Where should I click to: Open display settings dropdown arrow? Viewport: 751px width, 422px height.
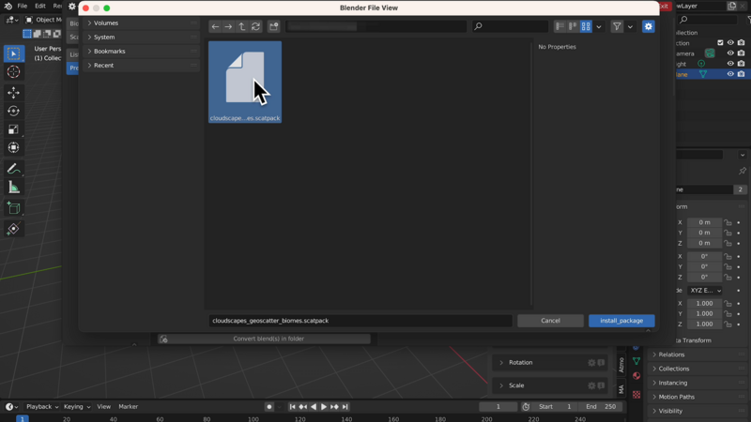click(599, 27)
